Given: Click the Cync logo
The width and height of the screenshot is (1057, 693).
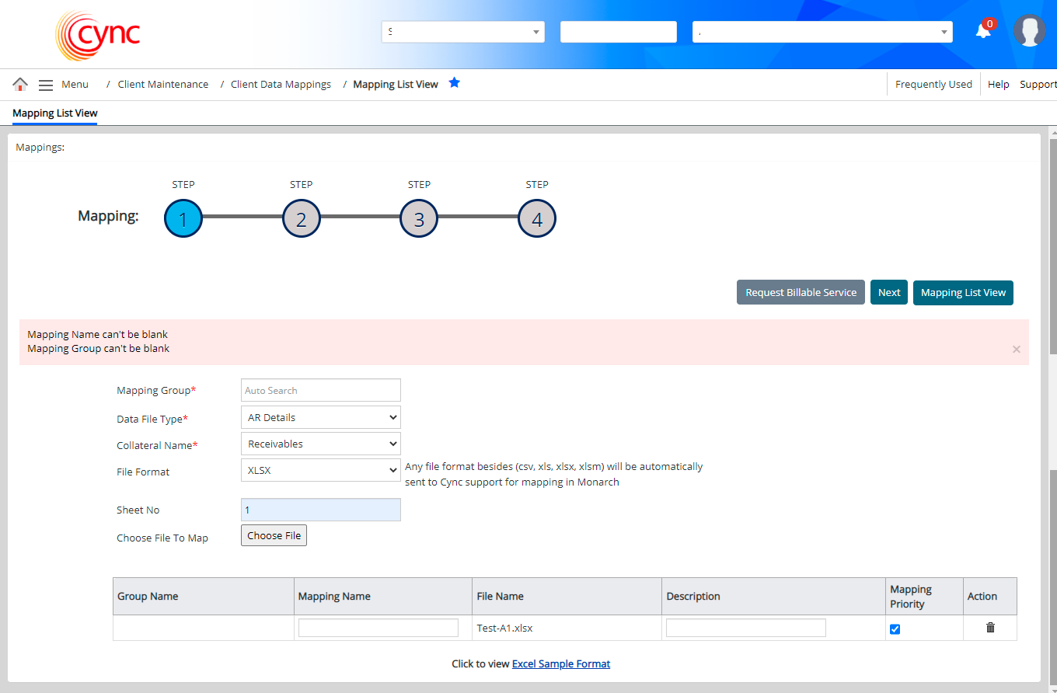Looking at the screenshot, I should click(98, 35).
